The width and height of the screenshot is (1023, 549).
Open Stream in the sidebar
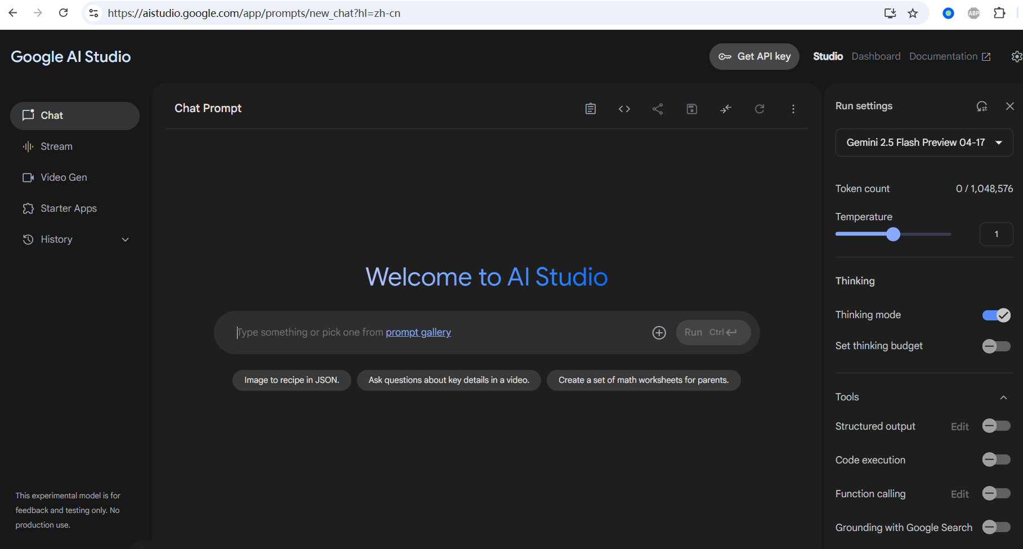[x=75, y=146]
